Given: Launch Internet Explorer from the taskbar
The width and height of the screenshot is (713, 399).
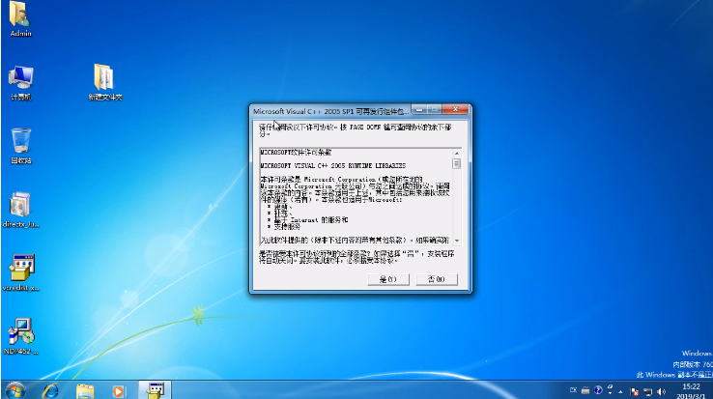Looking at the screenshot, I should click(51, 389).
